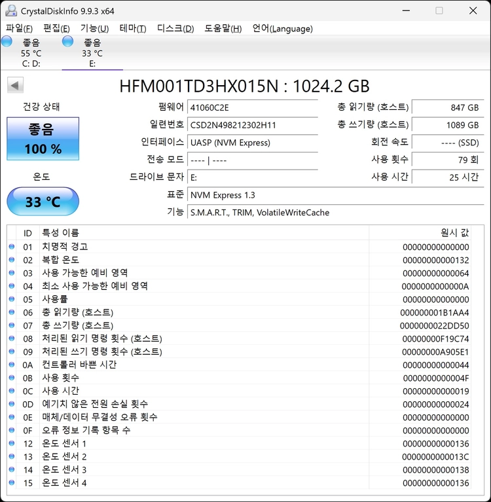This screenshot has width=491, height=502.
Task: Click total host reads value 847 GB
Action: pos(448,107)
